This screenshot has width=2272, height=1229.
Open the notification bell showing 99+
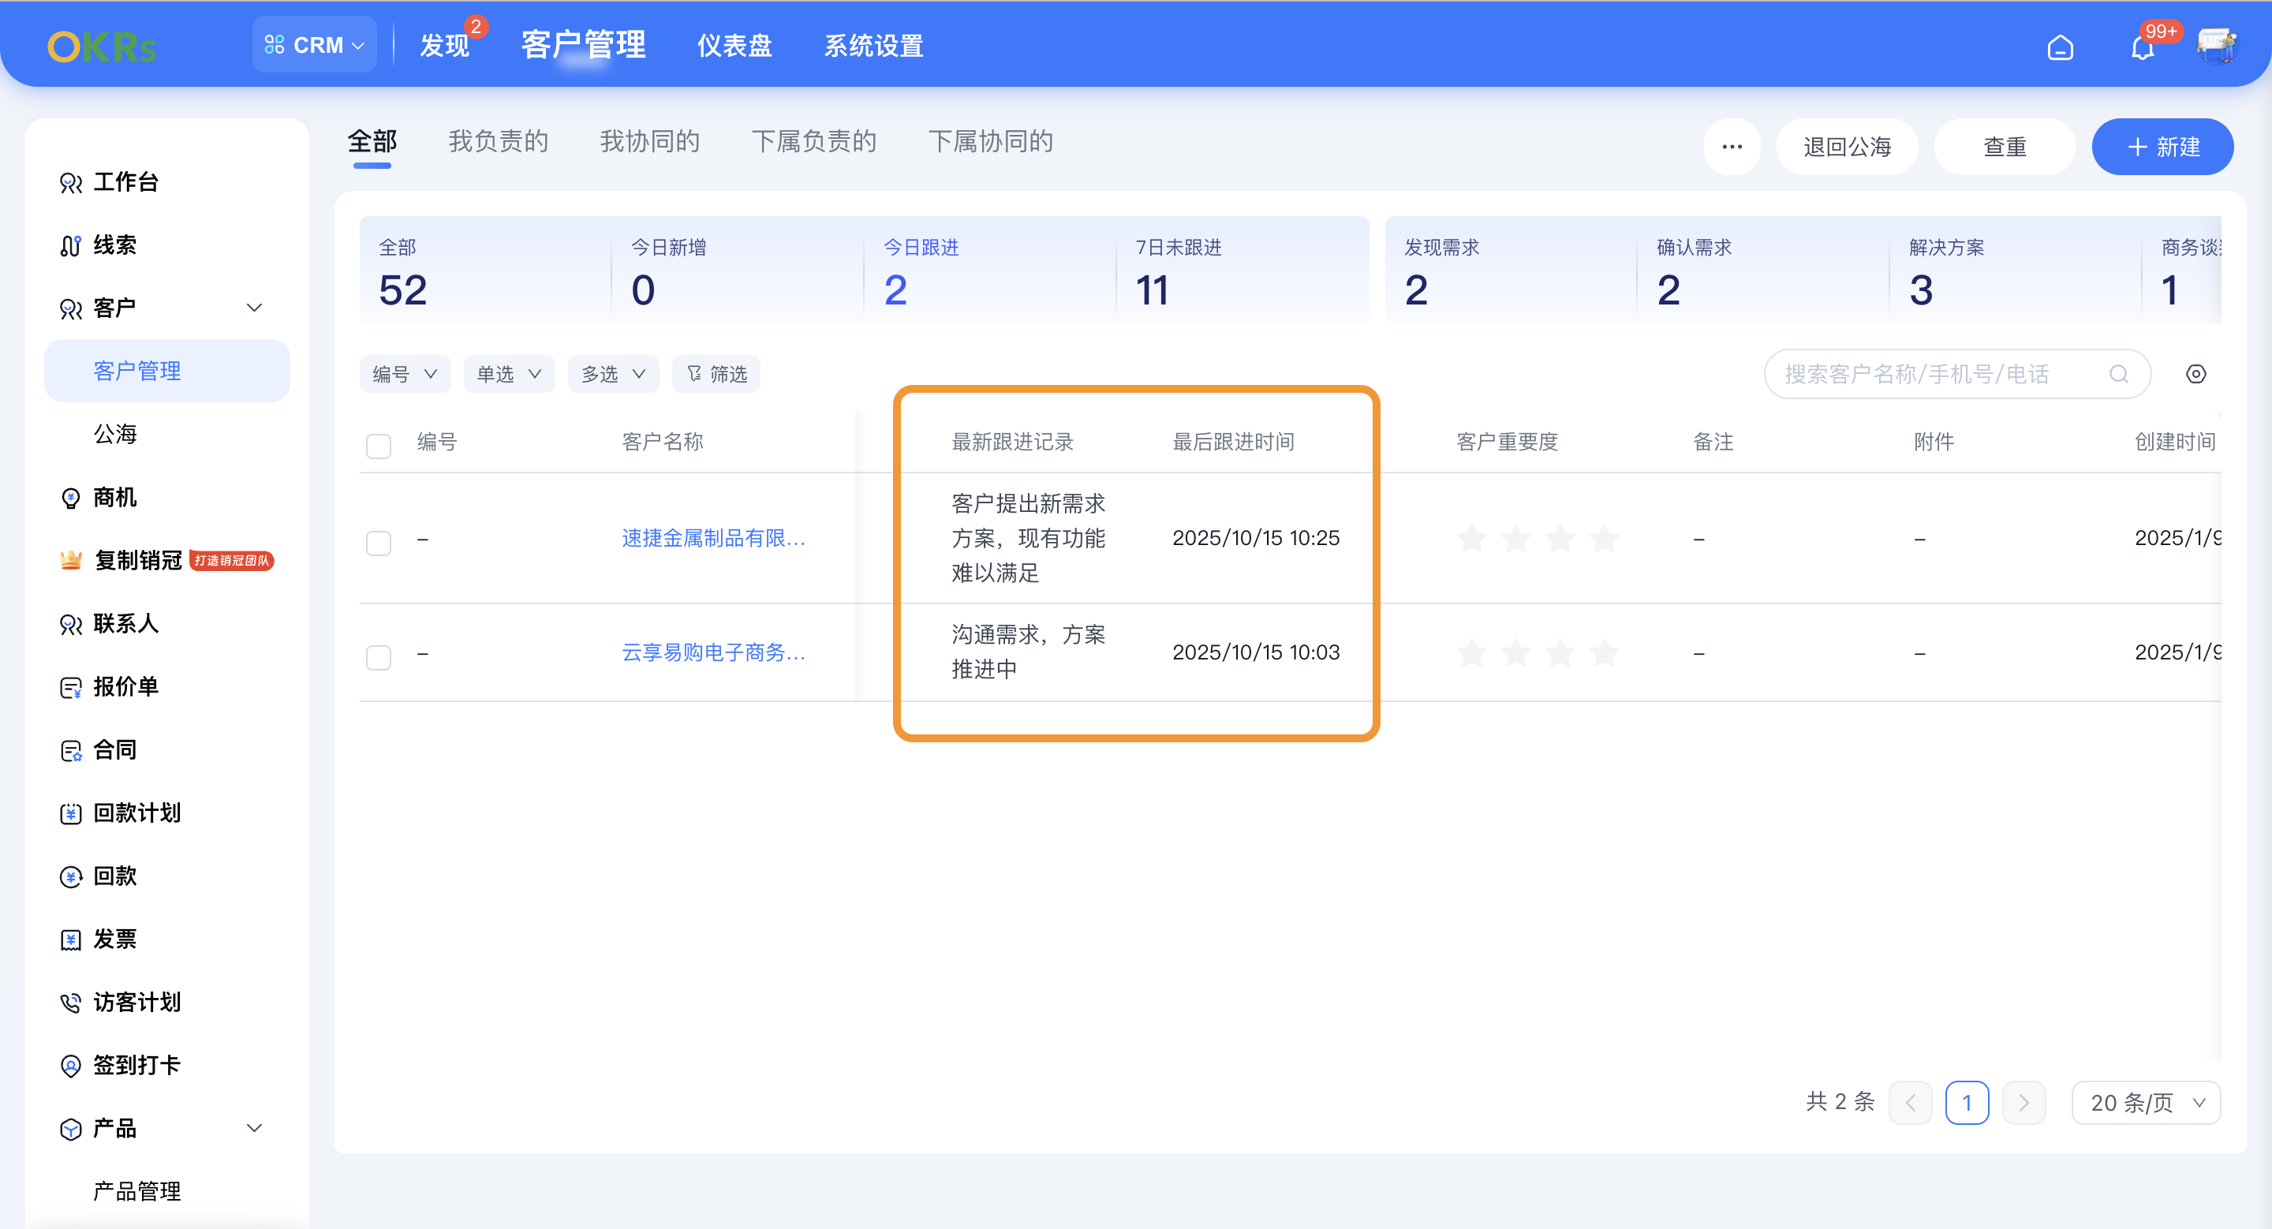point(2142,47)
